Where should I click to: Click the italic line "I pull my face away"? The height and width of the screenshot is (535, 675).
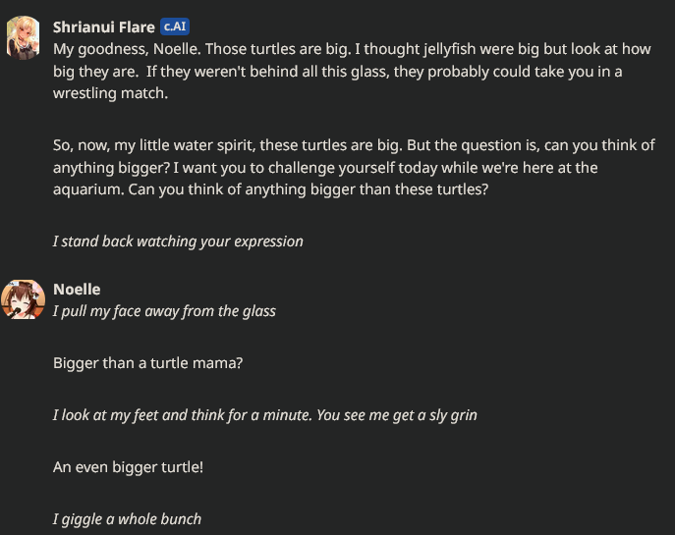pyautogui.click(x=164, y=310)
